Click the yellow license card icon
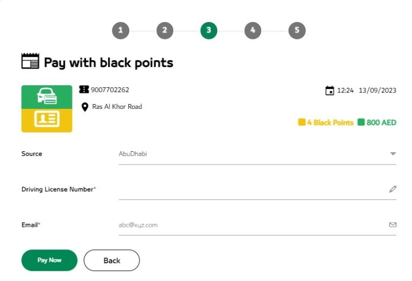Viewport: 412px width, 281px height. tap(47, 120)
